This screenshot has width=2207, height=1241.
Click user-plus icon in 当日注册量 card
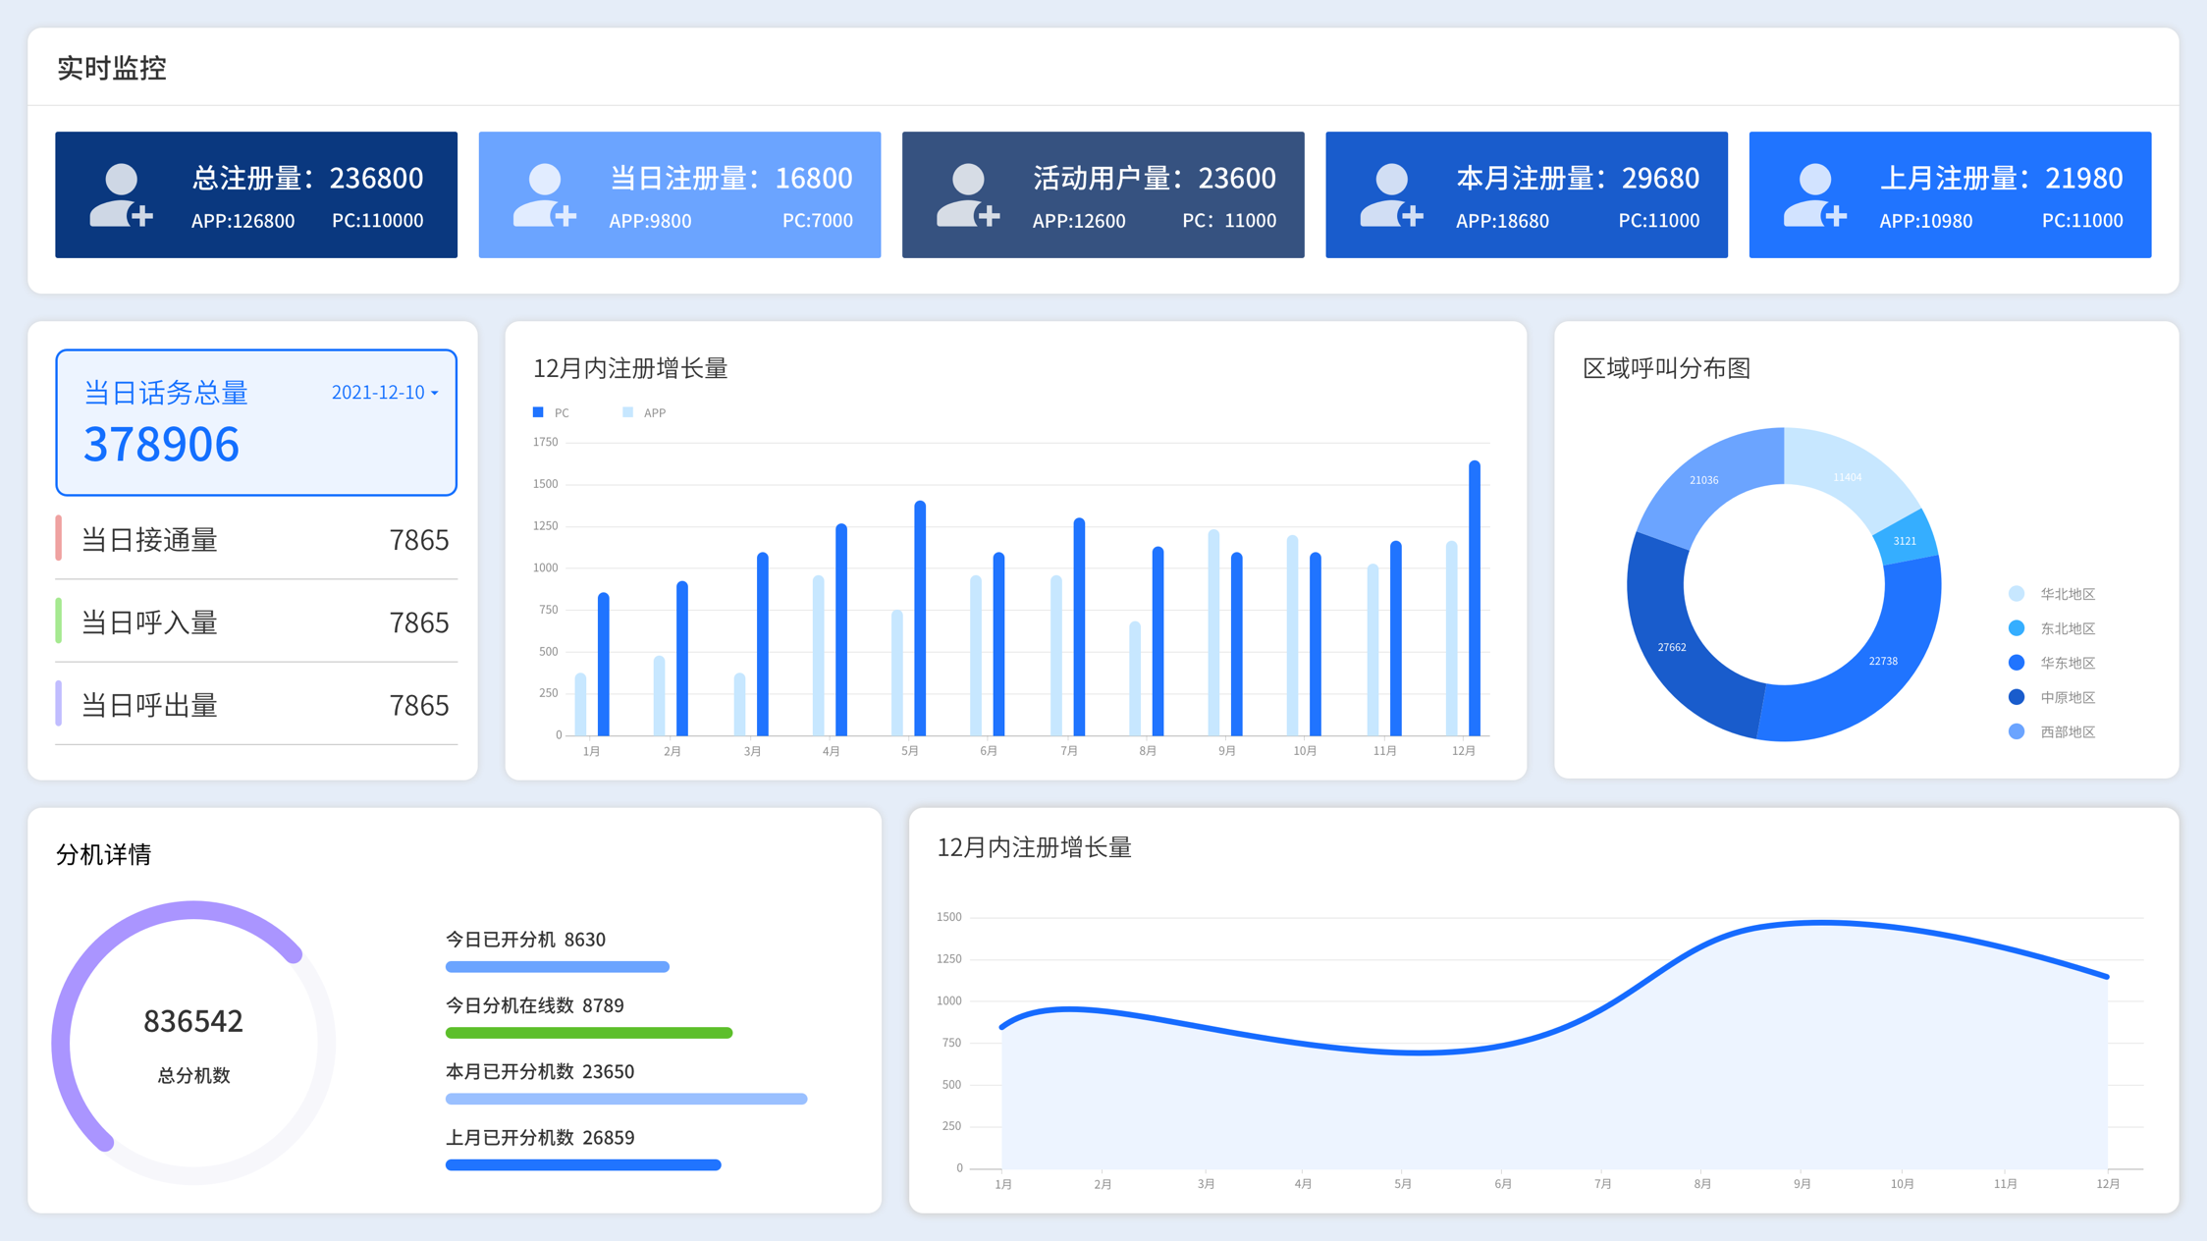point(545,195)
